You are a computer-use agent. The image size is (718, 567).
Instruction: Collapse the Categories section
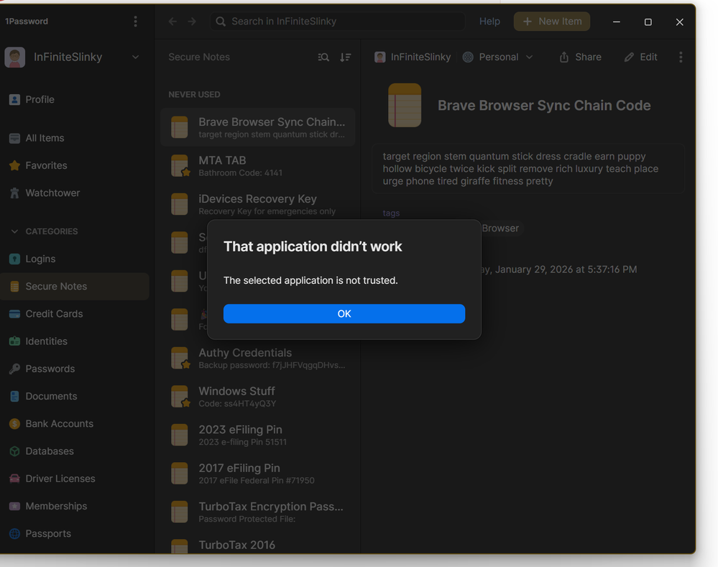coord(14,231)
